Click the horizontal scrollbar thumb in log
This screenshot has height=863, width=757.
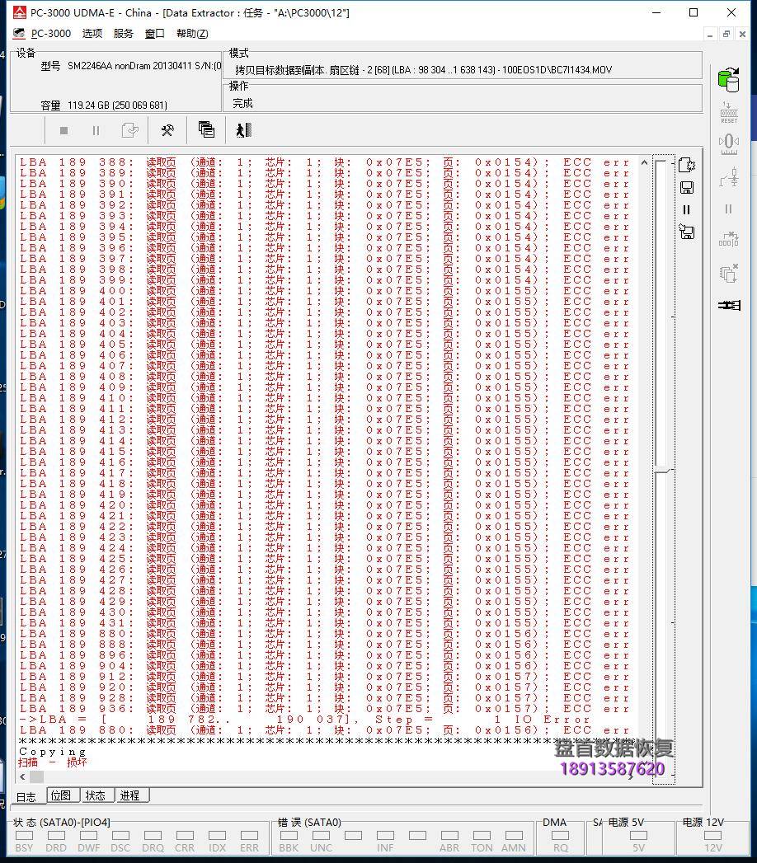(36, 776)
